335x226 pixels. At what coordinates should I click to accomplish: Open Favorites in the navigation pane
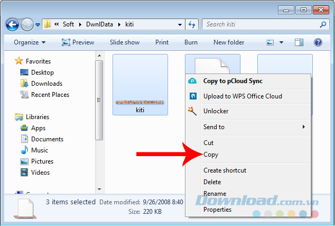(38, 61)
